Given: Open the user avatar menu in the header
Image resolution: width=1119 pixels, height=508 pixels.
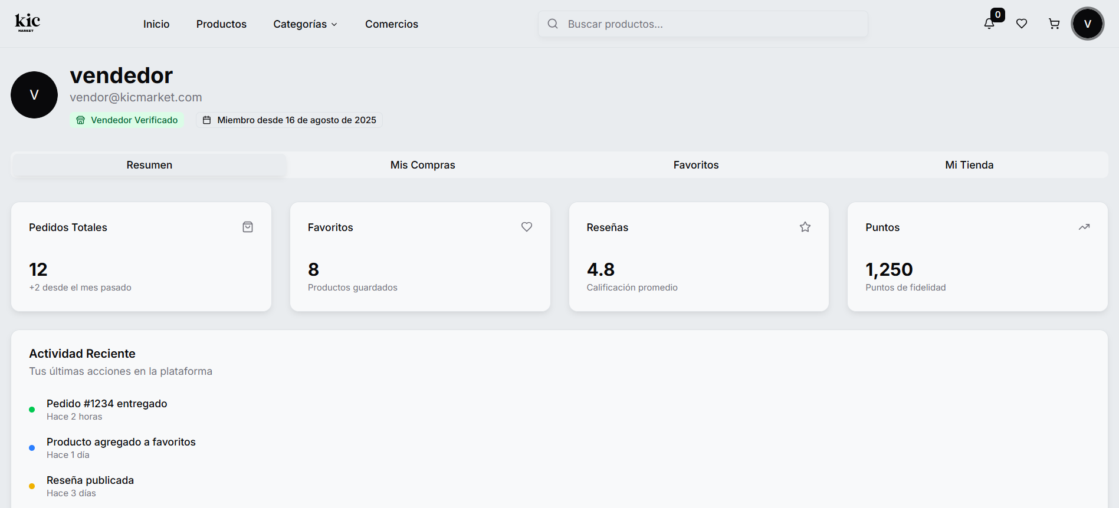Looking at the screenshot, I should [x=1088, y=24].
